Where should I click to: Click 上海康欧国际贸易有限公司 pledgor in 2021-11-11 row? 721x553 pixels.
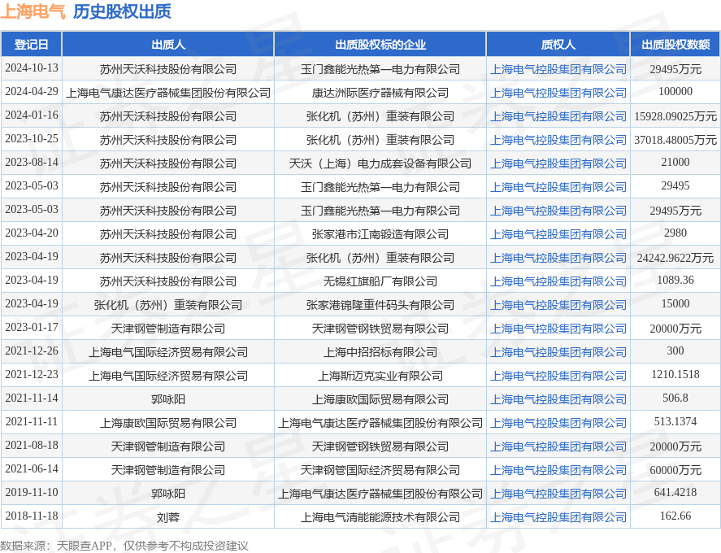click(167, 423)
